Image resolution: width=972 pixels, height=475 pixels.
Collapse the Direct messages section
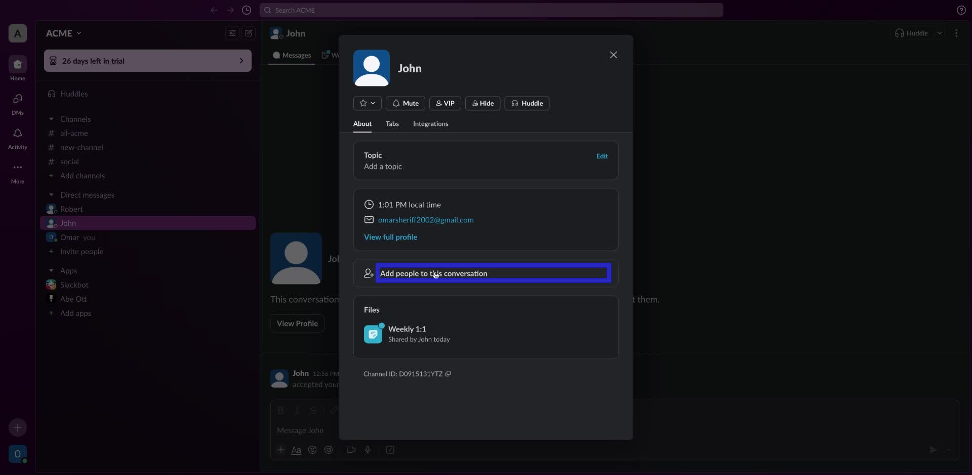pyautogui.click(x=51, y=195)
